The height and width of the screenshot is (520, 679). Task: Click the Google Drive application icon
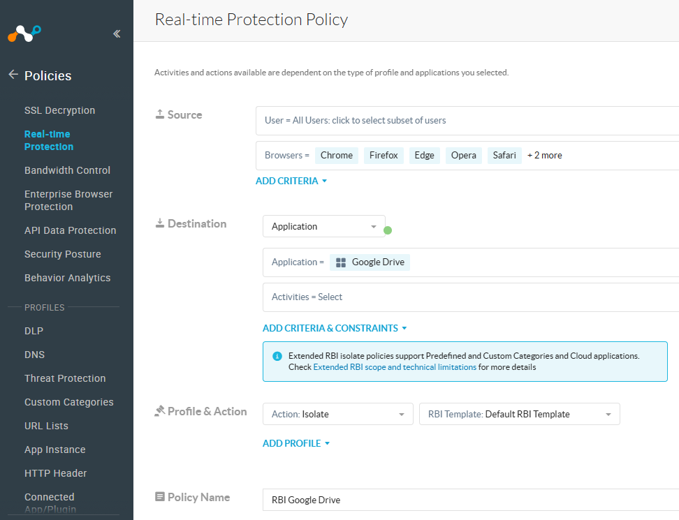coord(340,262)
